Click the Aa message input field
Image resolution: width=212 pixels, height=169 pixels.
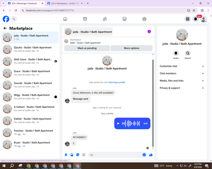(116, 155)
